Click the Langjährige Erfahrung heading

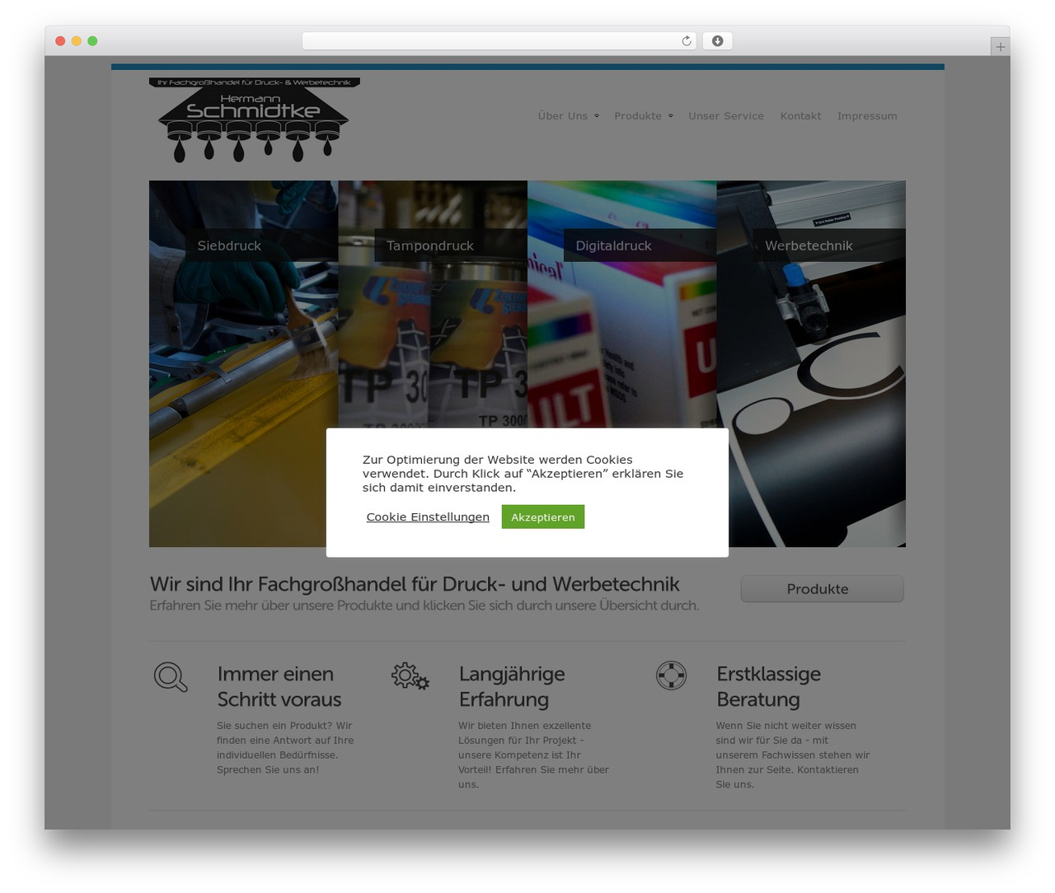512,686
